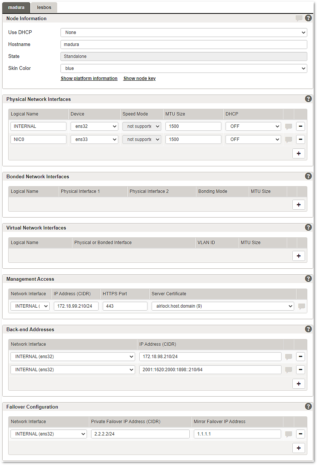Edit MTU Size for NIC0 row

click(x=193, y=139)
